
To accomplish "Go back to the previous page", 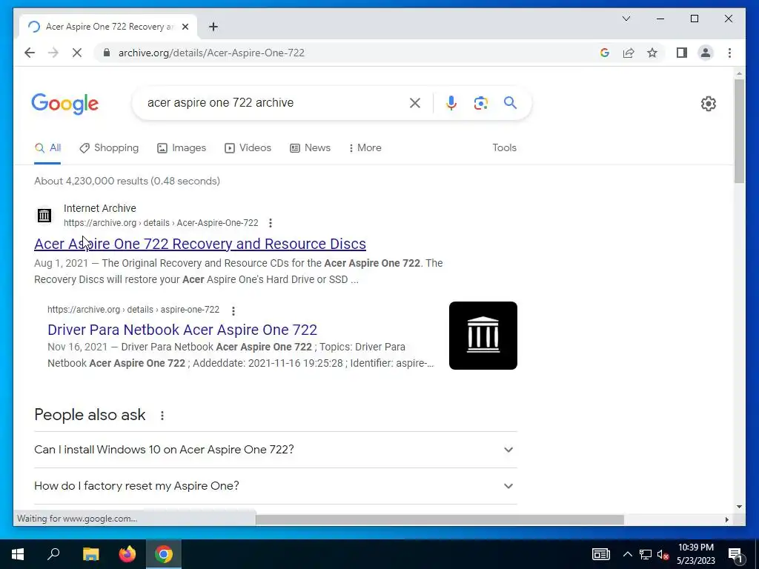I will click(x=30, y=53).
